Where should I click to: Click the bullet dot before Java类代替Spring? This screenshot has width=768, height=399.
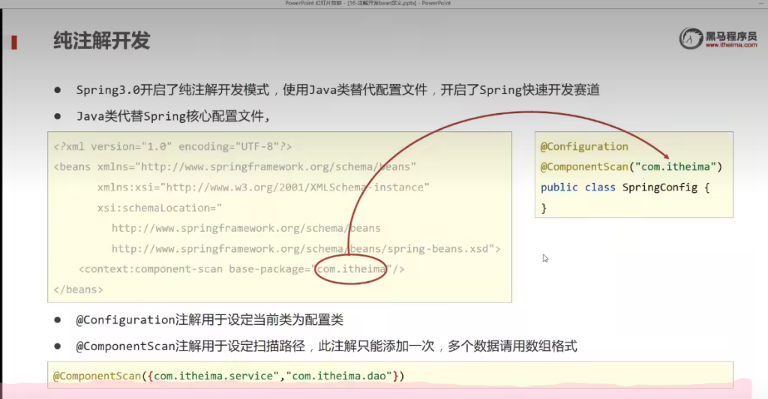(57, 116)
